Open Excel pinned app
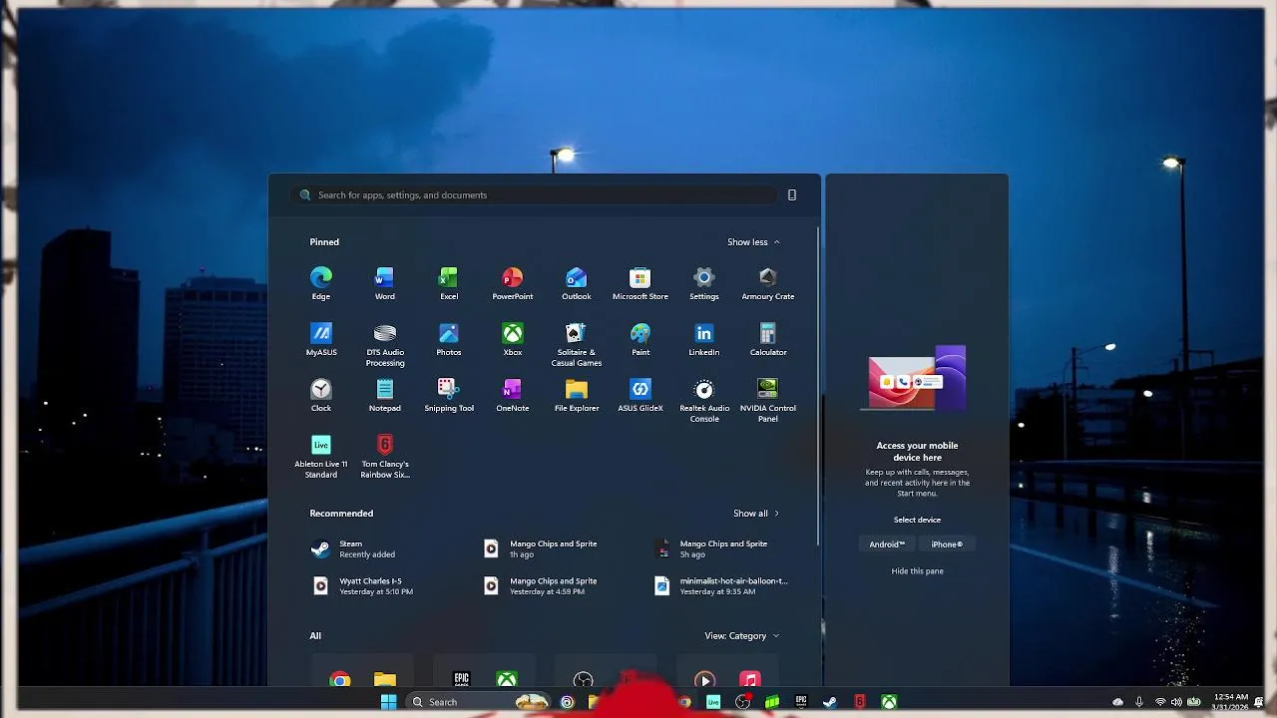Viewport: 1277px width, 718px height. coord(449,283)
